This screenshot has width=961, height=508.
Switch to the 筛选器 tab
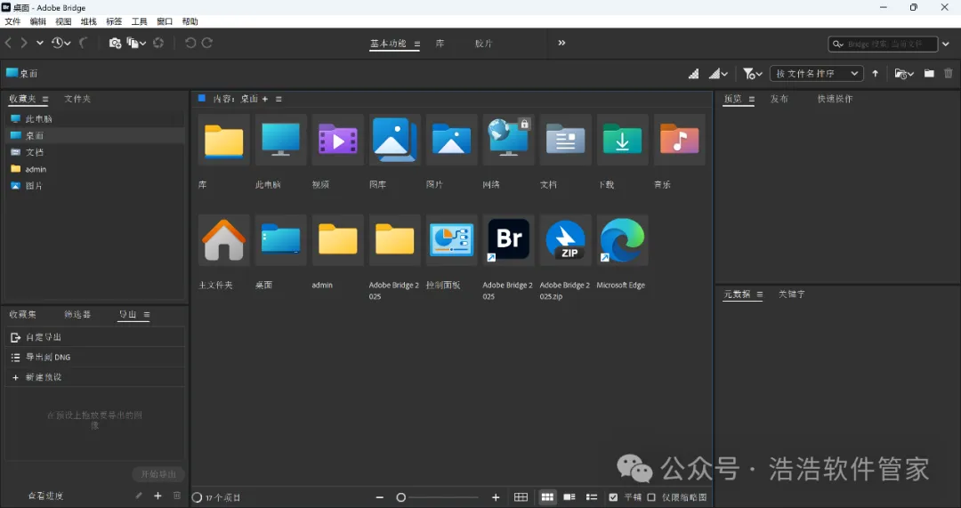77,314
